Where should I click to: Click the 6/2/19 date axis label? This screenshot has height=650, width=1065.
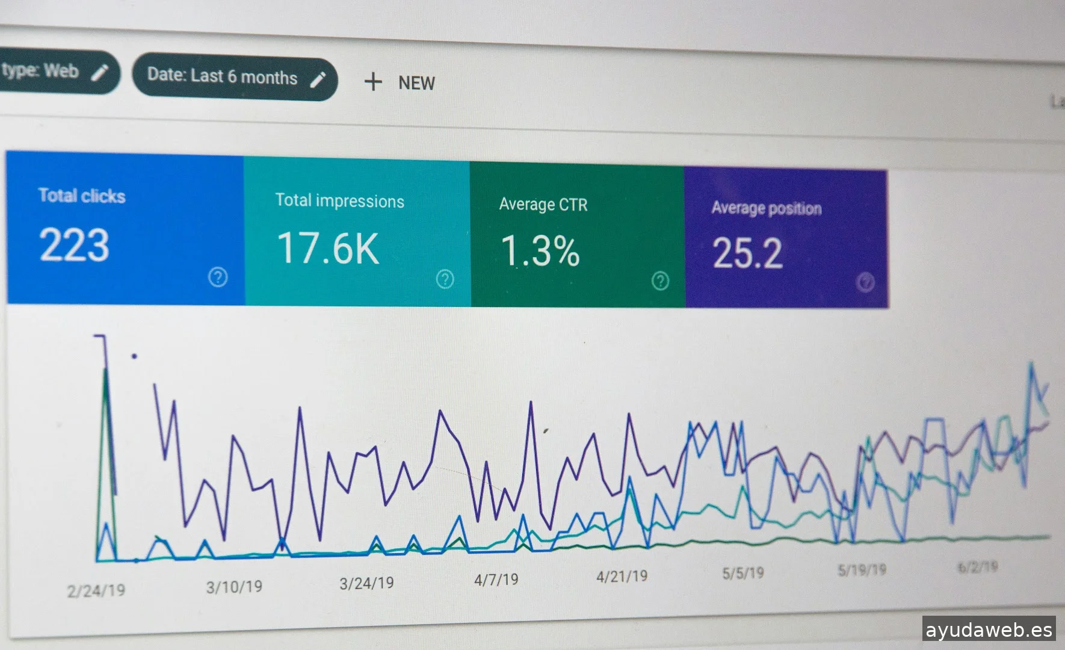[x=977, y=567]
